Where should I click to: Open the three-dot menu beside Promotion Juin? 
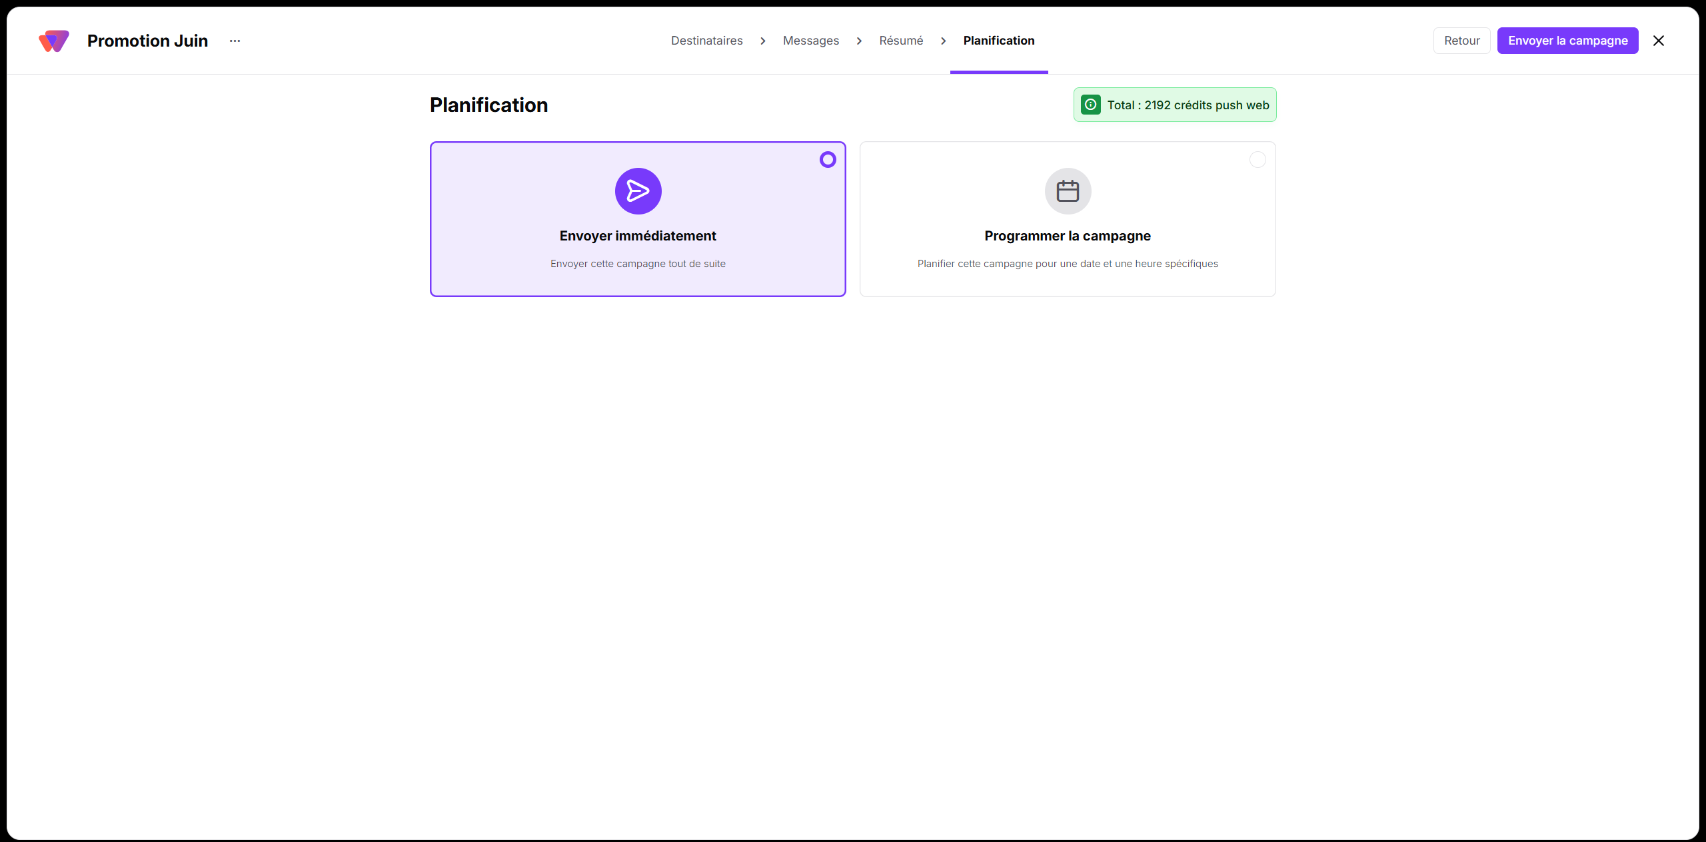tap(235, 41)
